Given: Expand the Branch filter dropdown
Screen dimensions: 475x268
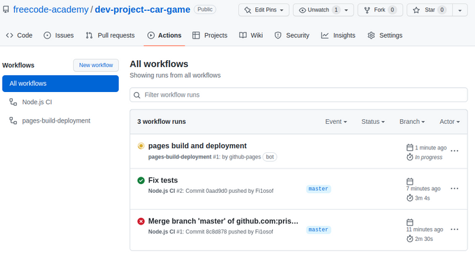Looking at the screenshot, I should click(x=412, y=121).
